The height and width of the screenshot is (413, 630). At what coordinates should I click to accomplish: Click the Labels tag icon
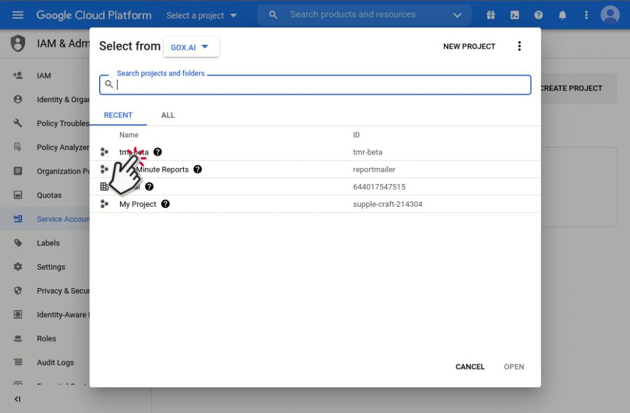coord(18,243)
